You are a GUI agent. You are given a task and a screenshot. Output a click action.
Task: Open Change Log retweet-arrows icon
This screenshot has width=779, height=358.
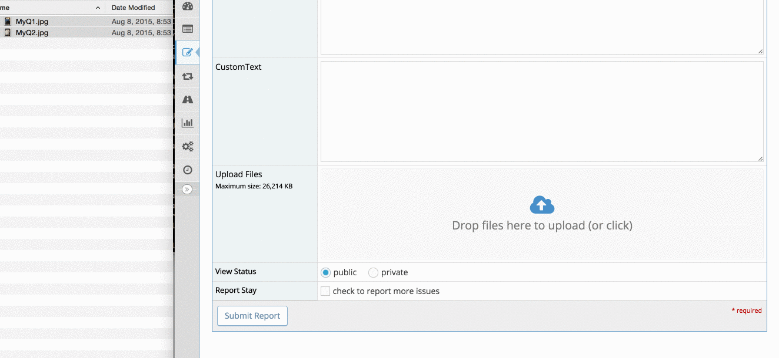(188, 76)
